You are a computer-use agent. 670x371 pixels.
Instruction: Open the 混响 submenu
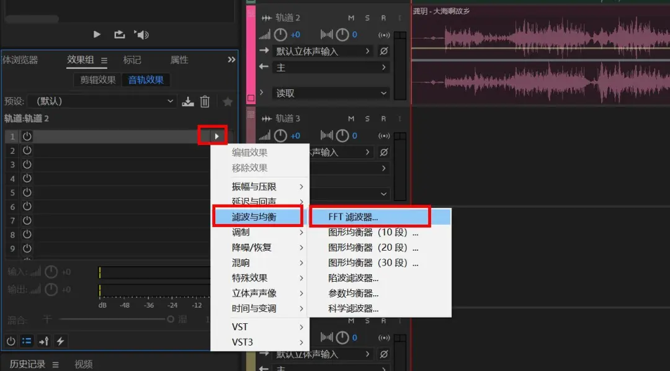[260, 263]
